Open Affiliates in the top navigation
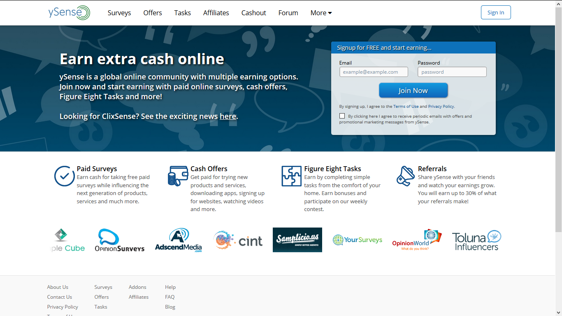This screenshot has height=316, width=562. [x=216, y=13]
